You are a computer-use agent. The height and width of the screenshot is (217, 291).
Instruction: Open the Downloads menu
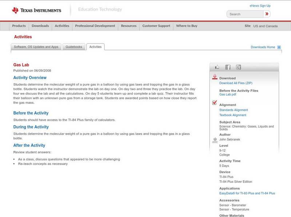click(40, 26)
